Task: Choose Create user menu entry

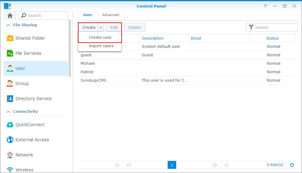Action: click(x=100, y=37)
